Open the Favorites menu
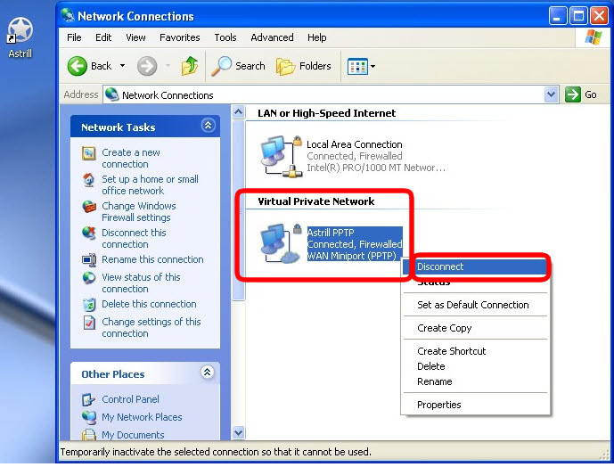This screenshot has height=467, width=614. click(180, 37)
